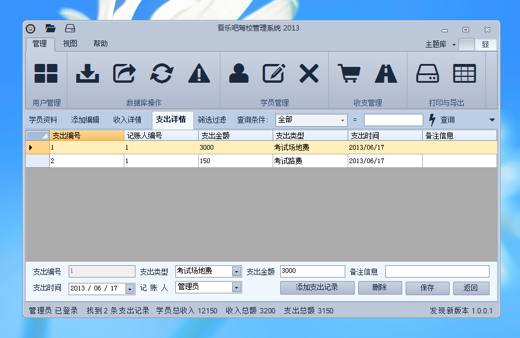The height and width of the screenshot is (338, 520).
Task: Open the 记账人 dropdown list
Action: pos(236,288)
